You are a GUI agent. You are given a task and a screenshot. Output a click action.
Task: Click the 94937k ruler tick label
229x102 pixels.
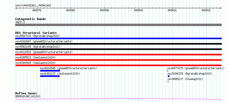click(37, 10)
